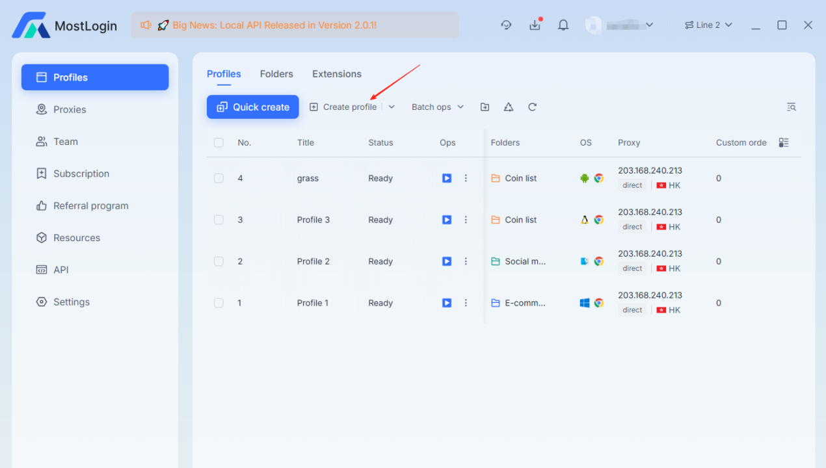Click the direct tag in grass row
This screenshot has height=468, width=826.
click(x=632, y=185)
